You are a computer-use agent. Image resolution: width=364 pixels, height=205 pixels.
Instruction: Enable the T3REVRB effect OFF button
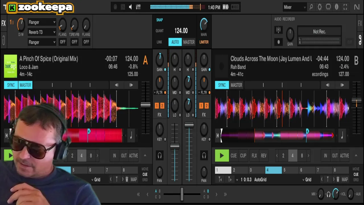point(74,42)
